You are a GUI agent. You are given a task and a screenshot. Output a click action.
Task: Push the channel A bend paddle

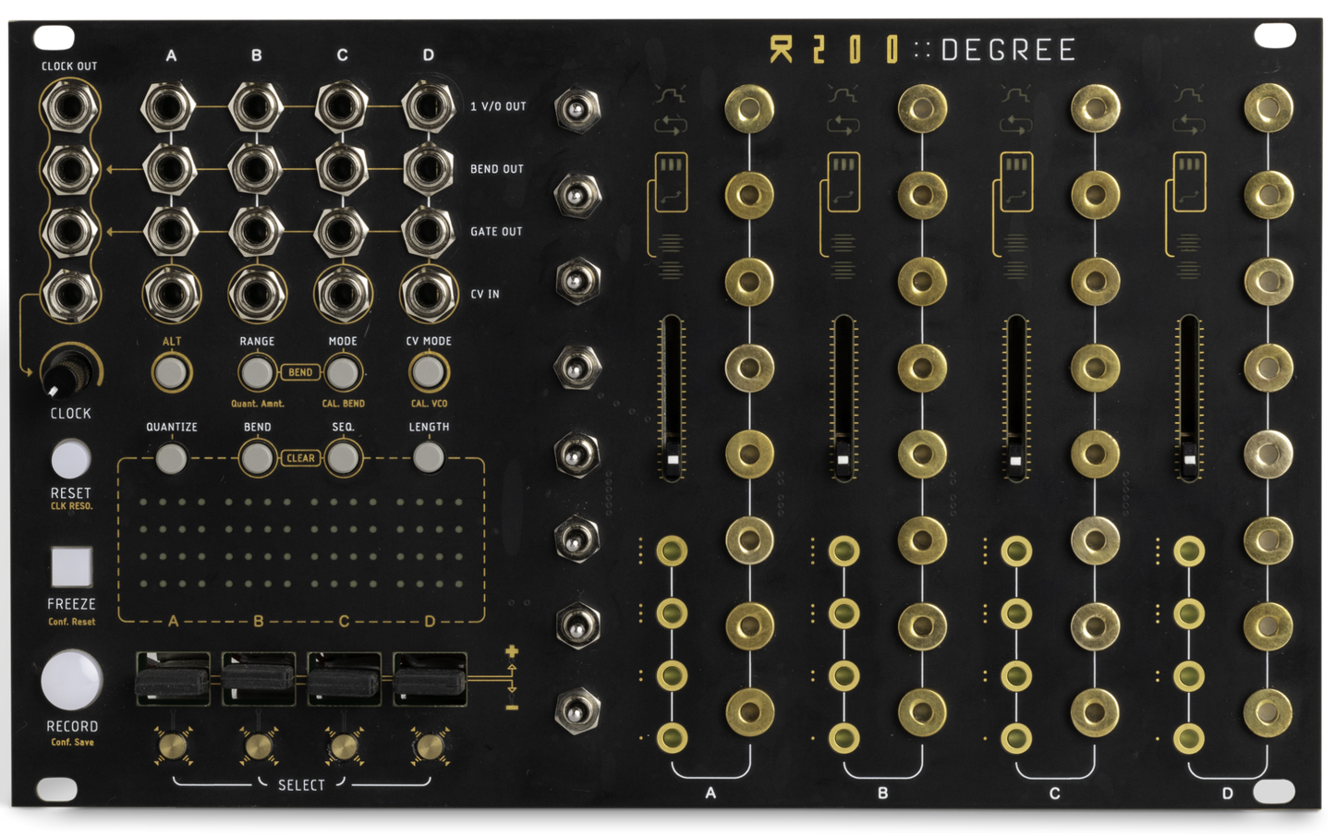pos(173,681)
